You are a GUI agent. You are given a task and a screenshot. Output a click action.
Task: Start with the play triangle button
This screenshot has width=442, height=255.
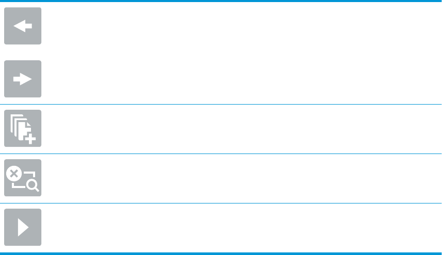pyautogui.click(x=23, y=227)
